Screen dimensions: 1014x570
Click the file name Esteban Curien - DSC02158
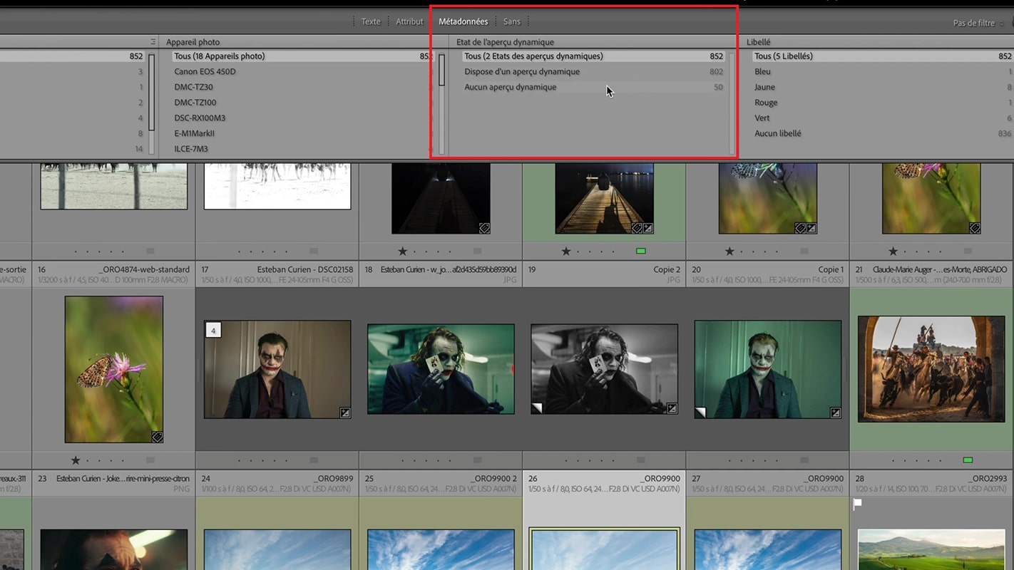coord(305,270)
